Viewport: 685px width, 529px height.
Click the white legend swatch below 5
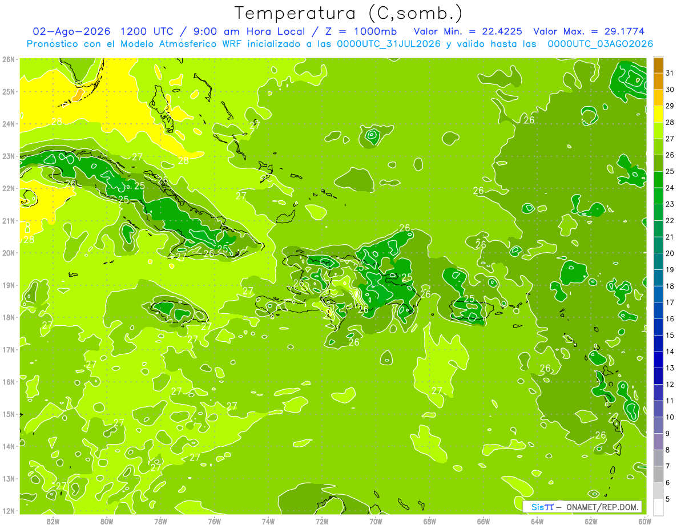(x=658, y=507)
